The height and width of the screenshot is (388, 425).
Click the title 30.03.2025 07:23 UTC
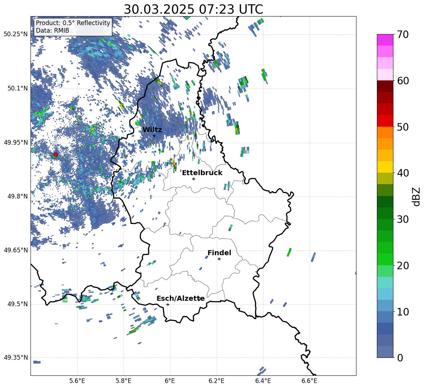[193, 9]
